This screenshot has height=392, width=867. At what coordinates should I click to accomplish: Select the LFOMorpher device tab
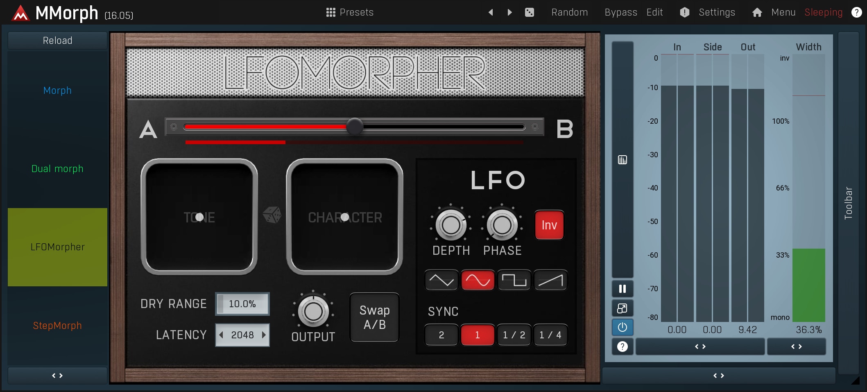57,247
